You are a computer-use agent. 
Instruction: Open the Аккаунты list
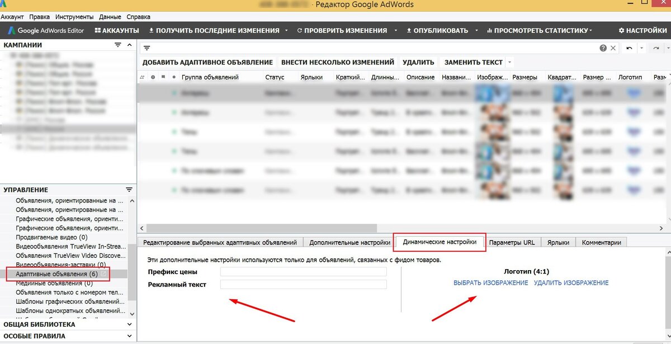[x=117, y=30]
